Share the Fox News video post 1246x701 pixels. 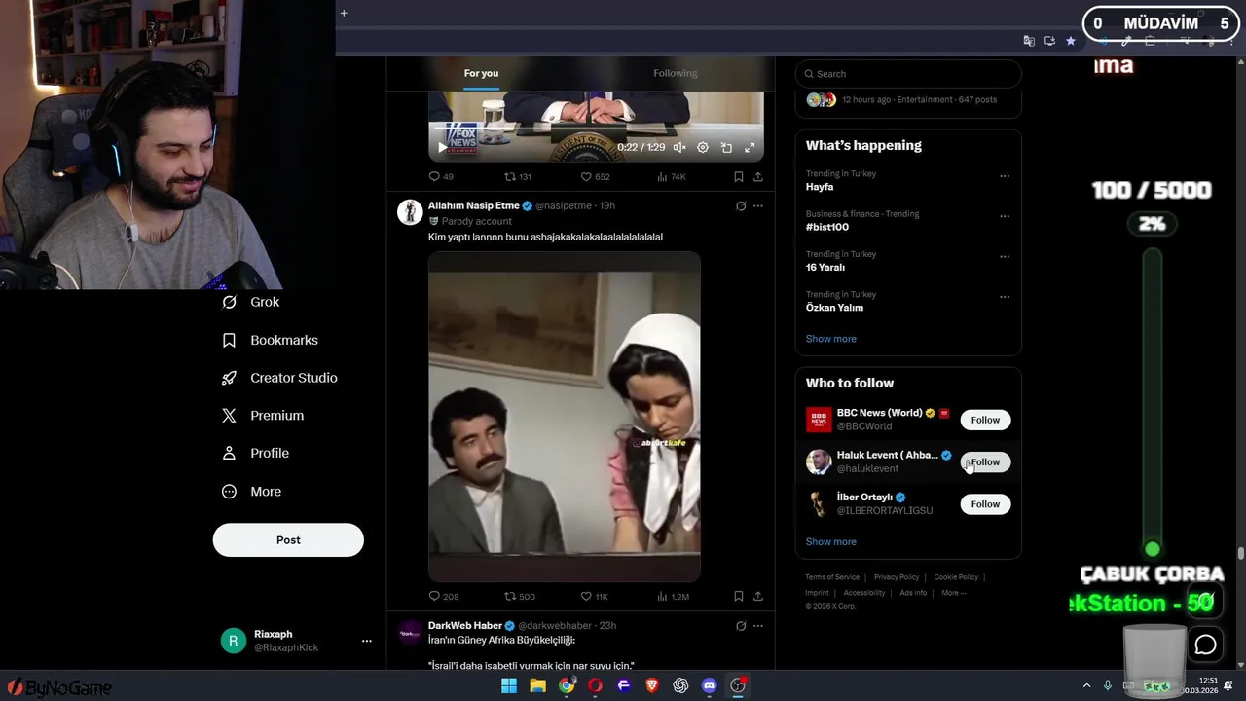click(758, 177)
